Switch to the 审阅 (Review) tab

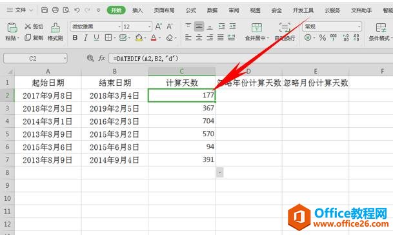point(234,10)
